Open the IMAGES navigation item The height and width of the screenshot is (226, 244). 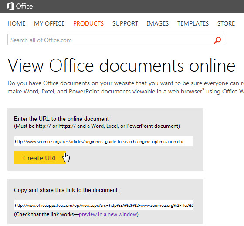click(158, 23)
